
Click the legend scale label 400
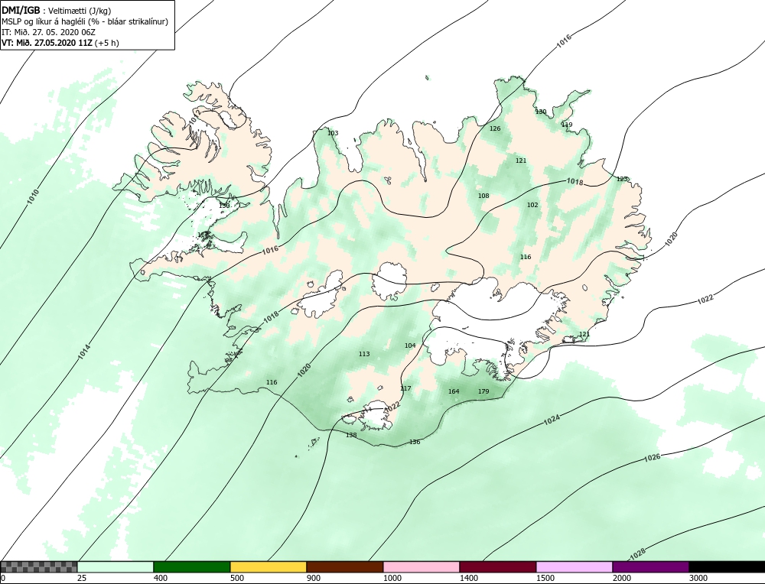tap(160, 578)
